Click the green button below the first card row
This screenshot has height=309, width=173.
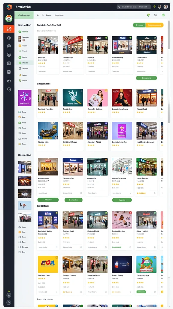tap(146, 78)
